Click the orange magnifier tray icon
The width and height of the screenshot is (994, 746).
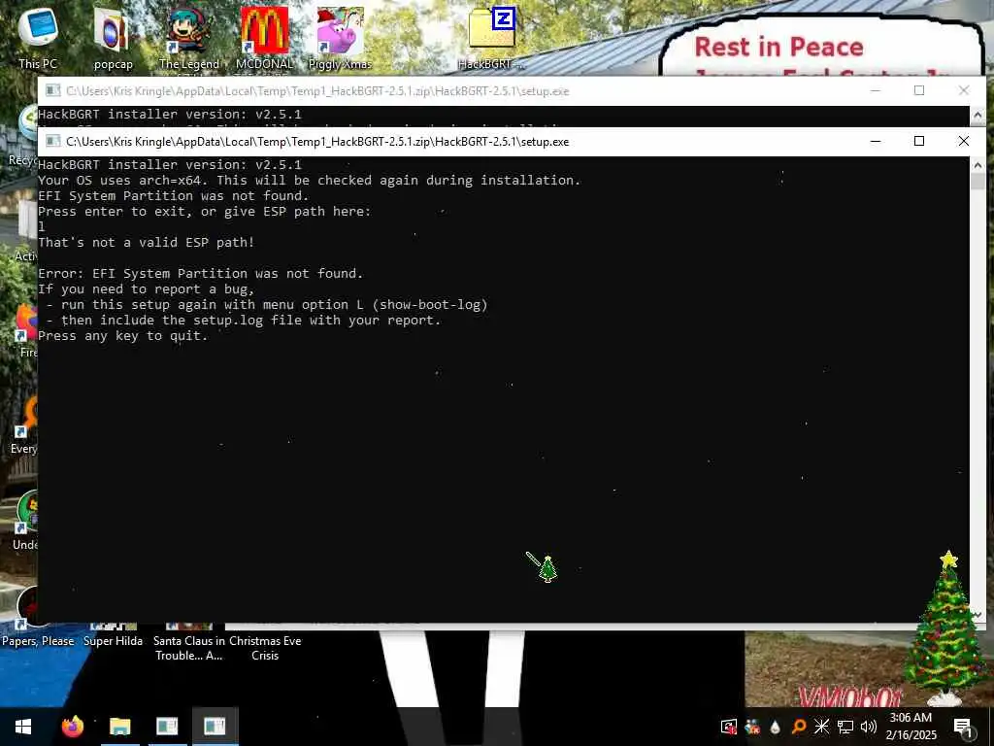point(799,727)
